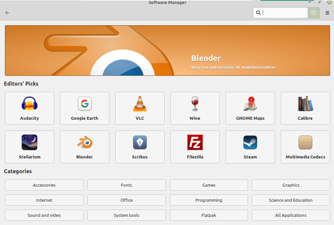Go back using the navigation arrow
This screenshot has width=334, height=225.
point(7,13)
